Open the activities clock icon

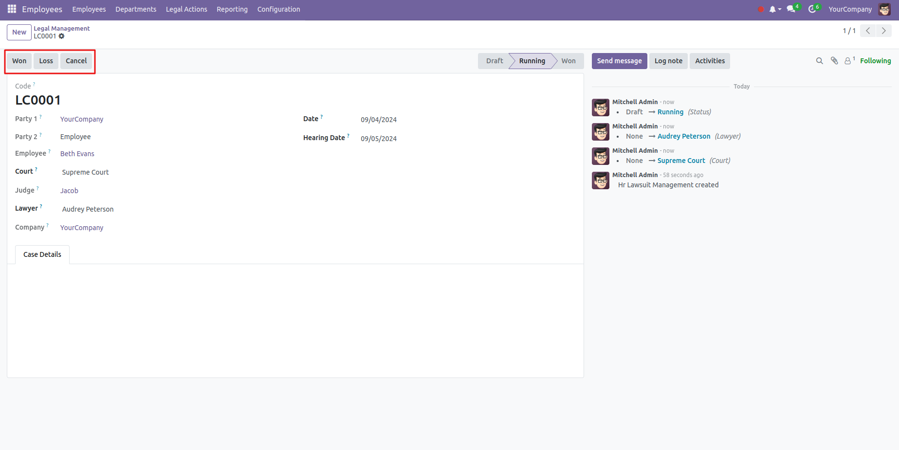(x=812, y=9)
